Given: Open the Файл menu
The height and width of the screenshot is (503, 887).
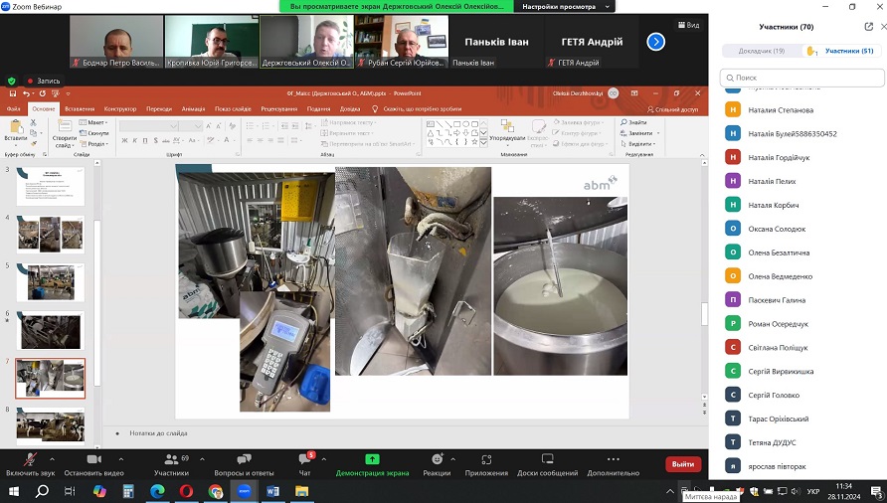Looking at the screenshot, I should pos(13,108).
